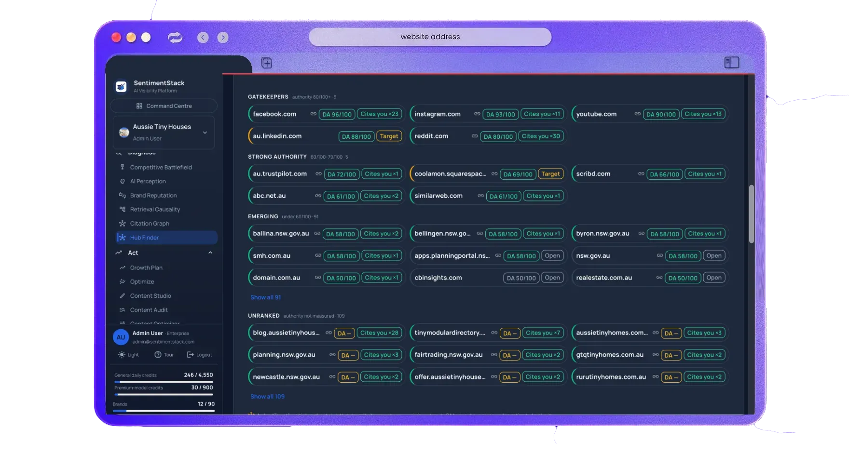Toggle Light theme mode
This screenshot has height=455, width=849.
coord(128,355)
